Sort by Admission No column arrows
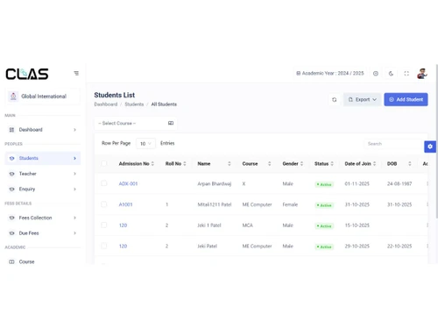The height and width of the screenshot is (329, 438). (152, 164)
